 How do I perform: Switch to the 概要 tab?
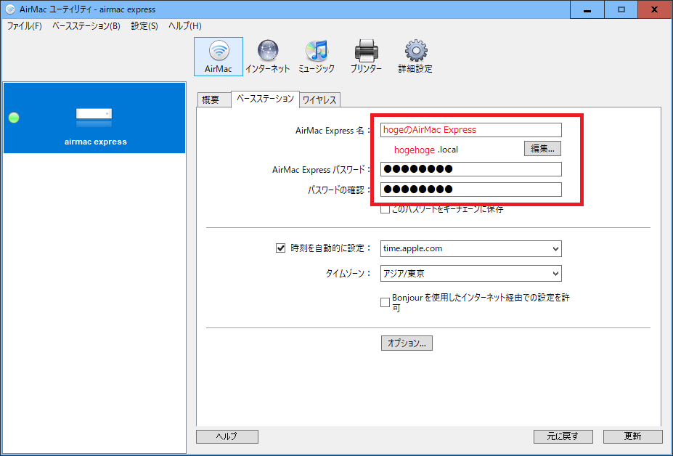click(213, 100)
